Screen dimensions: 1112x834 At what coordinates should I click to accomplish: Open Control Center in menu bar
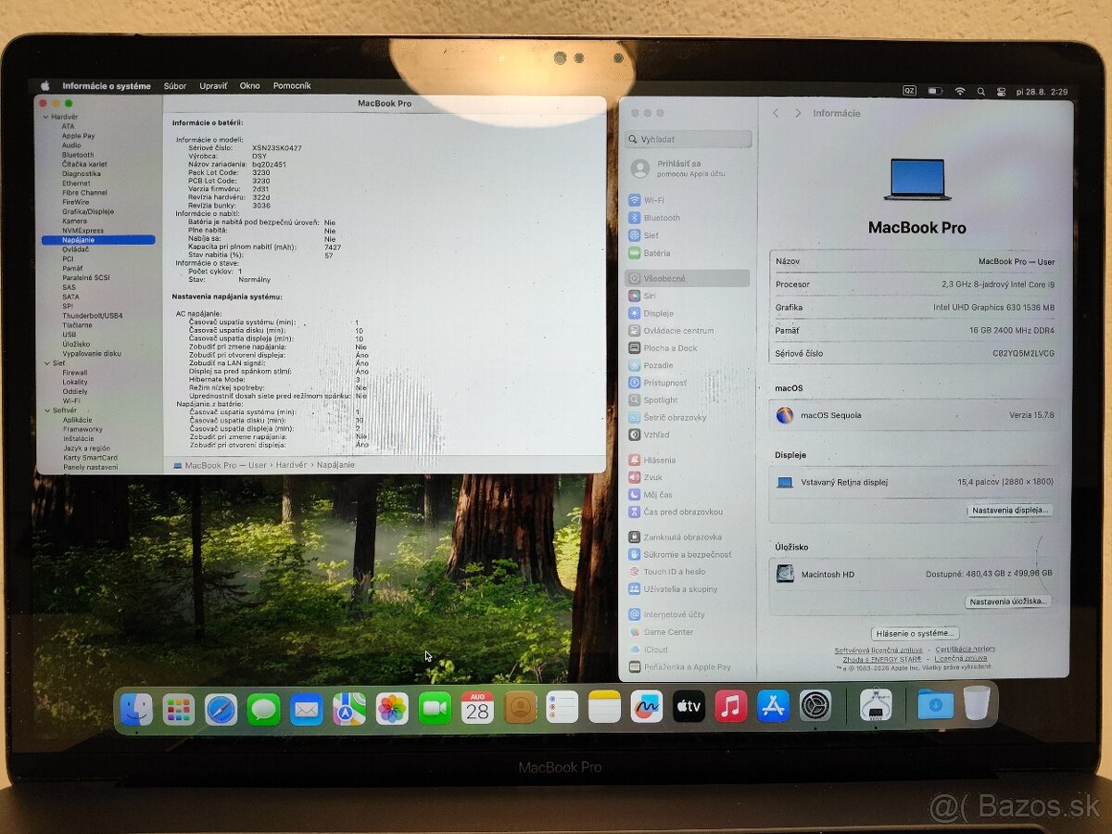point(1001,92)
